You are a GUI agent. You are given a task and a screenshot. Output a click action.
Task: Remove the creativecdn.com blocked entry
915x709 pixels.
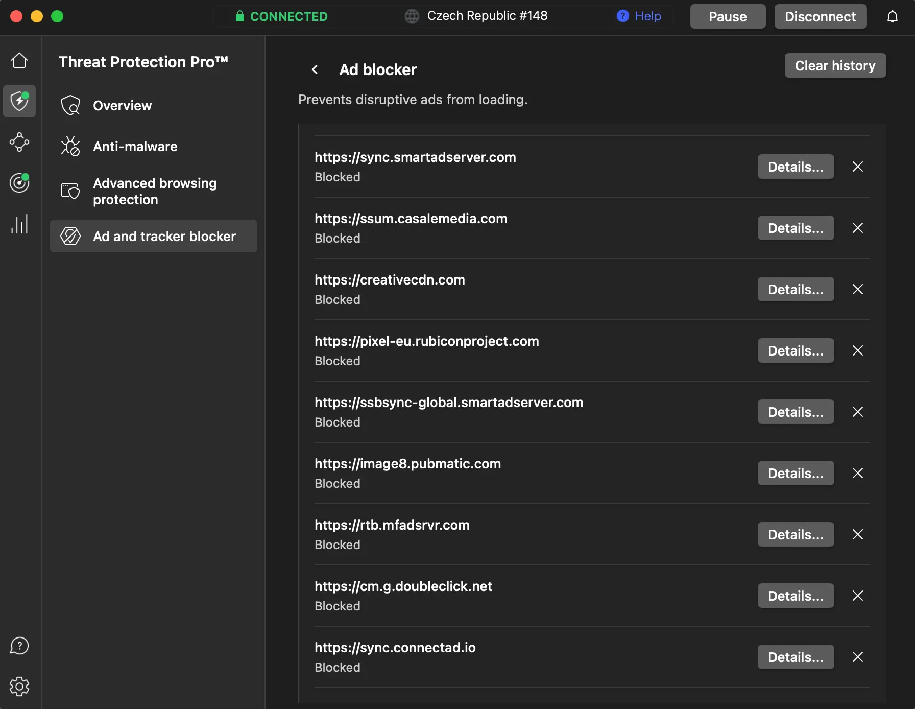coord(858,290)
